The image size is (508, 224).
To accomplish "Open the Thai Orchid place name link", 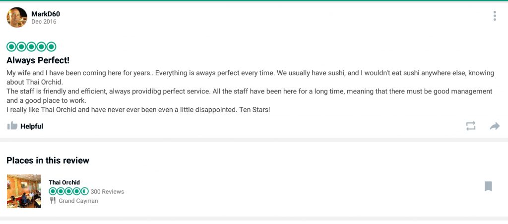I will click(x=64, y=182).
